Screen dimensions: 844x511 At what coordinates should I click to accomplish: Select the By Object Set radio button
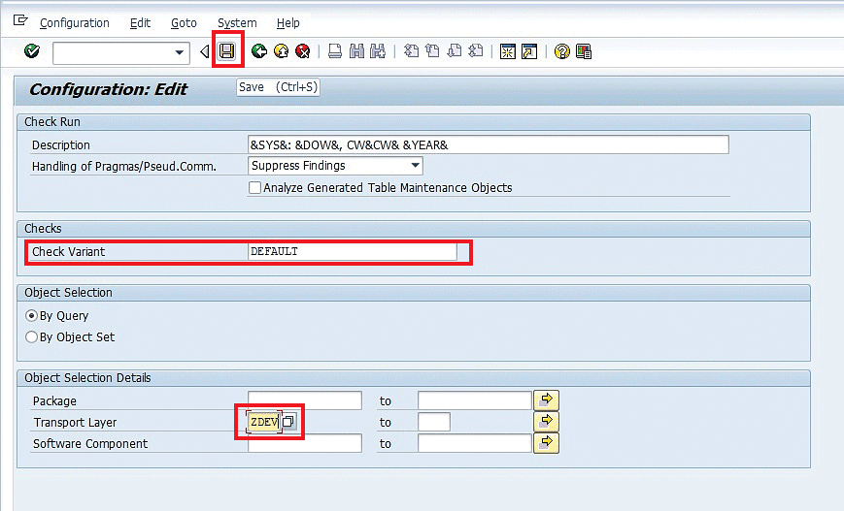(32, 337)
